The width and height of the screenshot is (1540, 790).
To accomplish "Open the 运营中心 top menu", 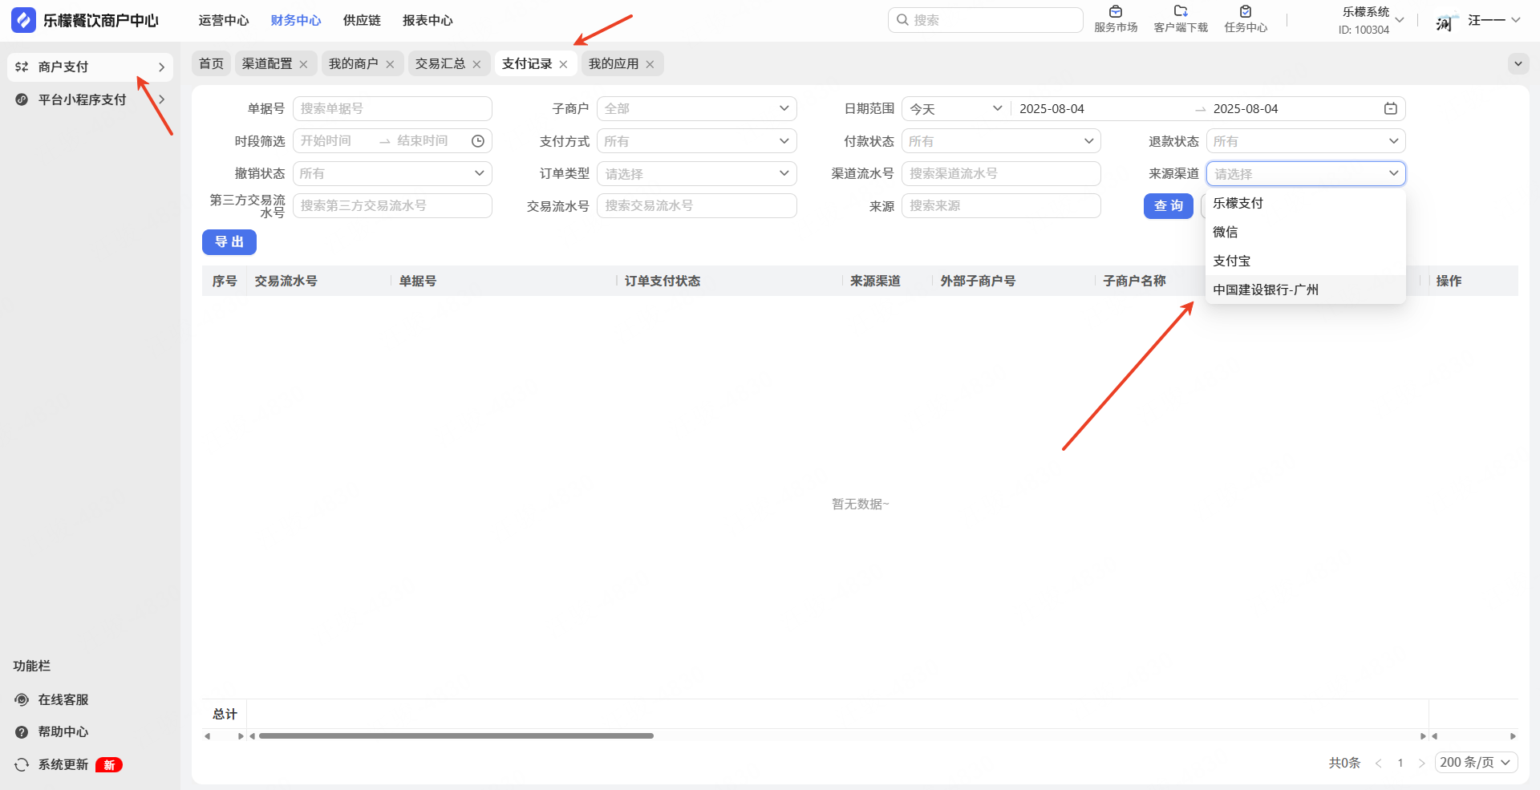I will pyautogui.click(x=224, y=20).
